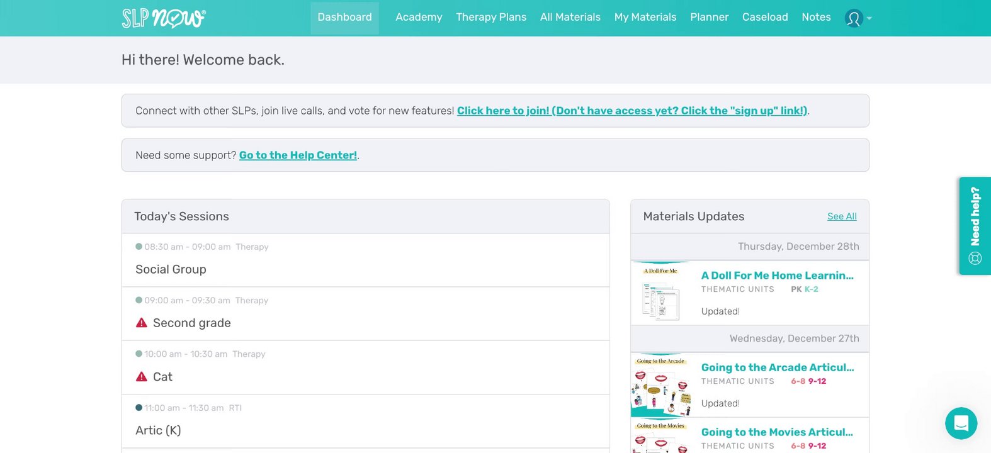Click status dot for 11:00 am RTI session
The width and height of the screenshot is (991, 453).
[139, 408]
